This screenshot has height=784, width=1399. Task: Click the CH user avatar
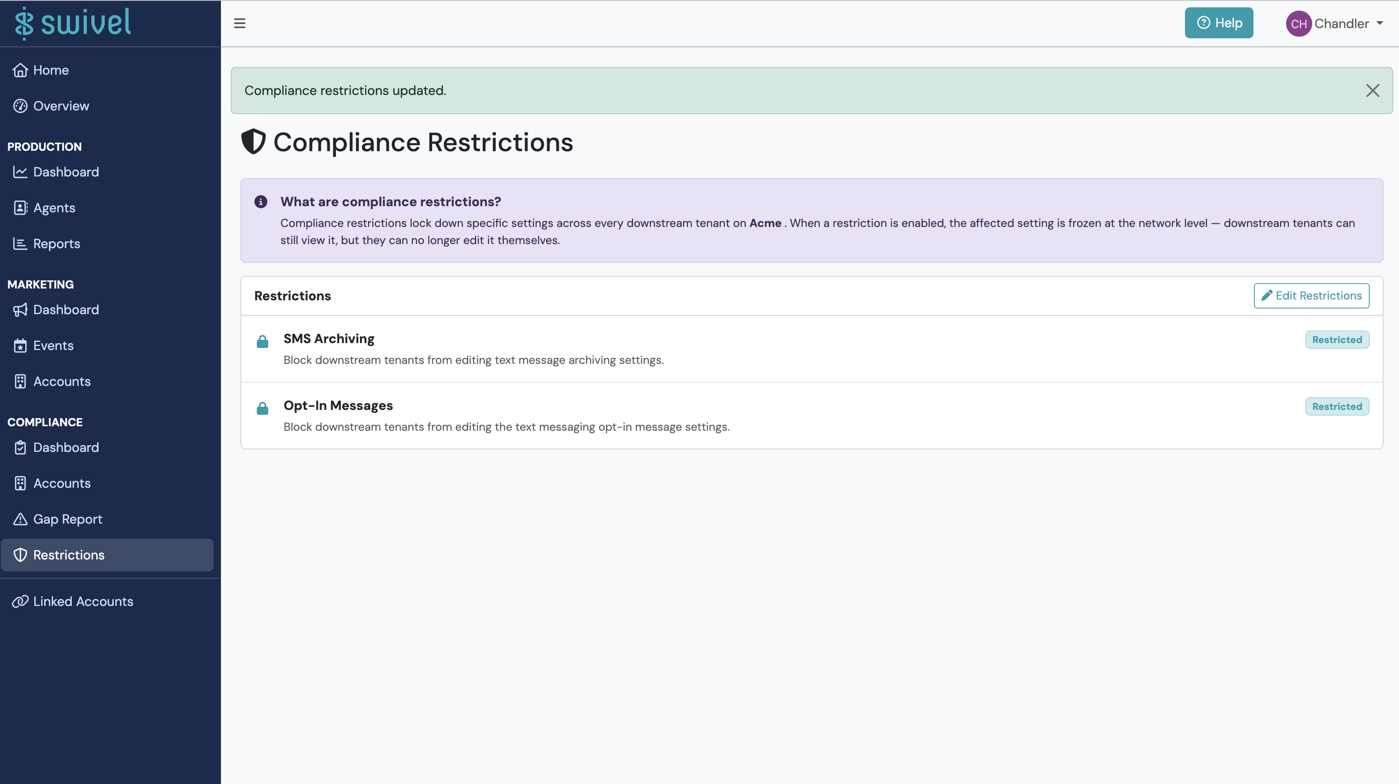click(x=1299, y=24)
